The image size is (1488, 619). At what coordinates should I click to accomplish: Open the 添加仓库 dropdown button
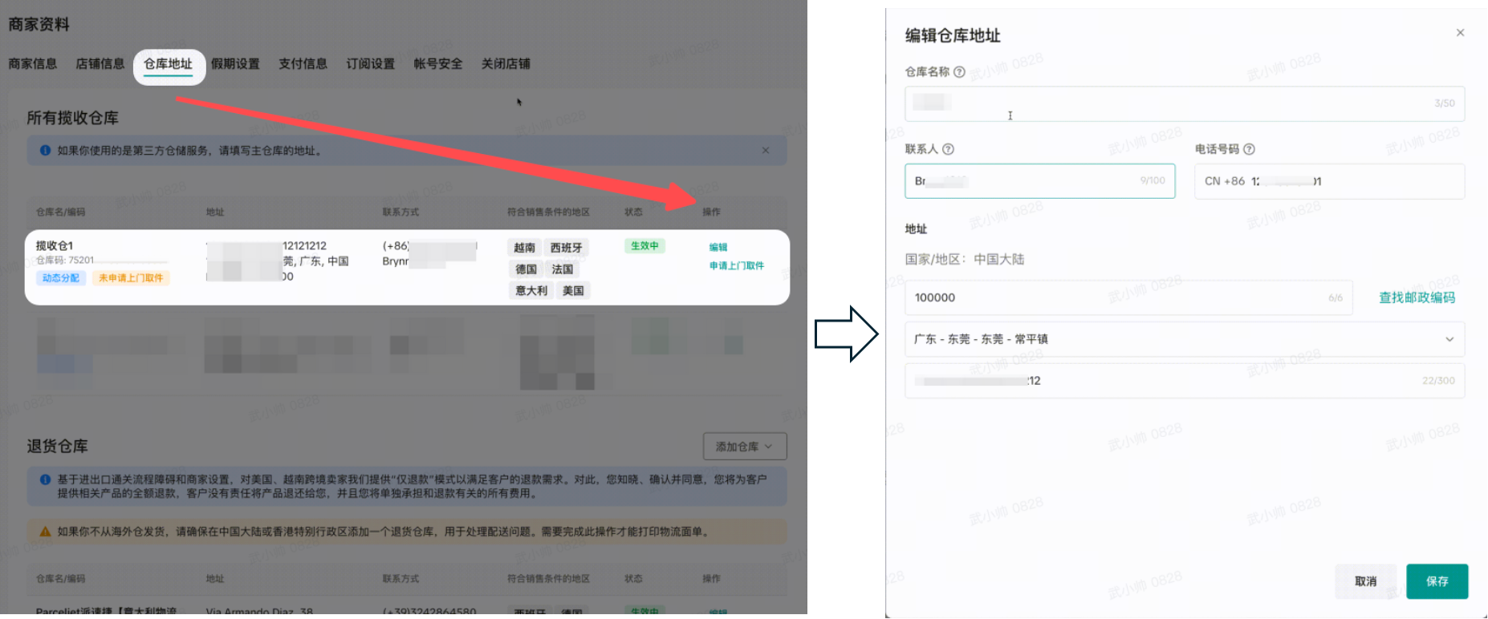click(744, 447)
